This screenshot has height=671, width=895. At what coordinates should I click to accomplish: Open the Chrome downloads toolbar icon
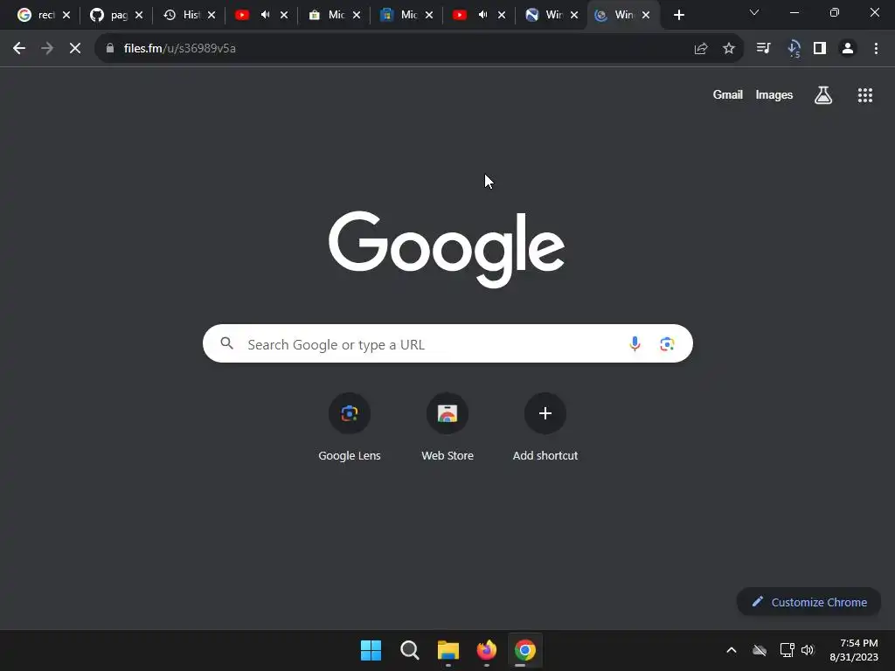(794, 49)
